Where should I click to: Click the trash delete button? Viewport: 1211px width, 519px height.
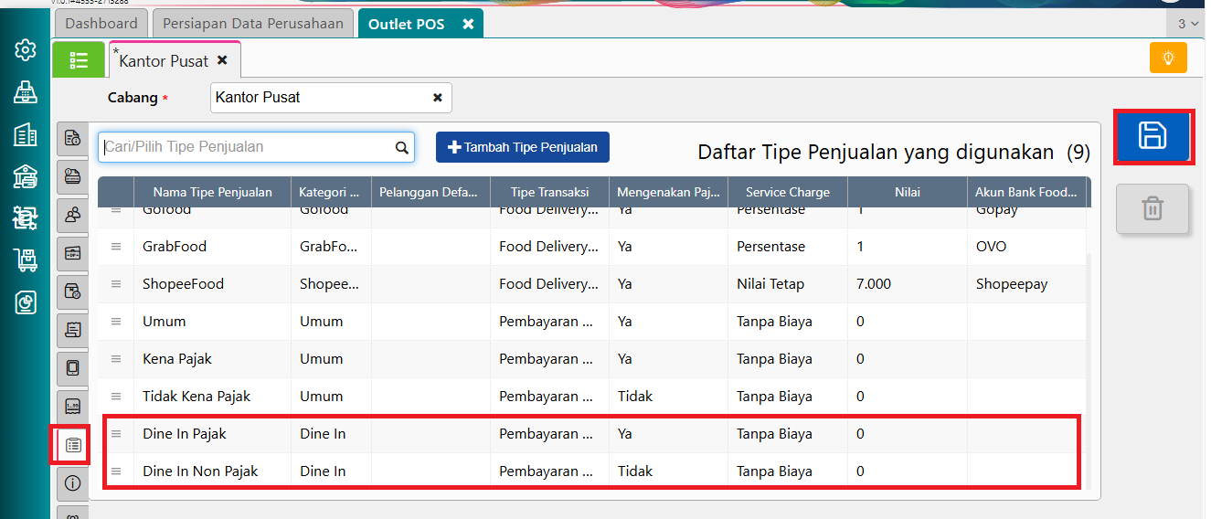[1153, 208]
